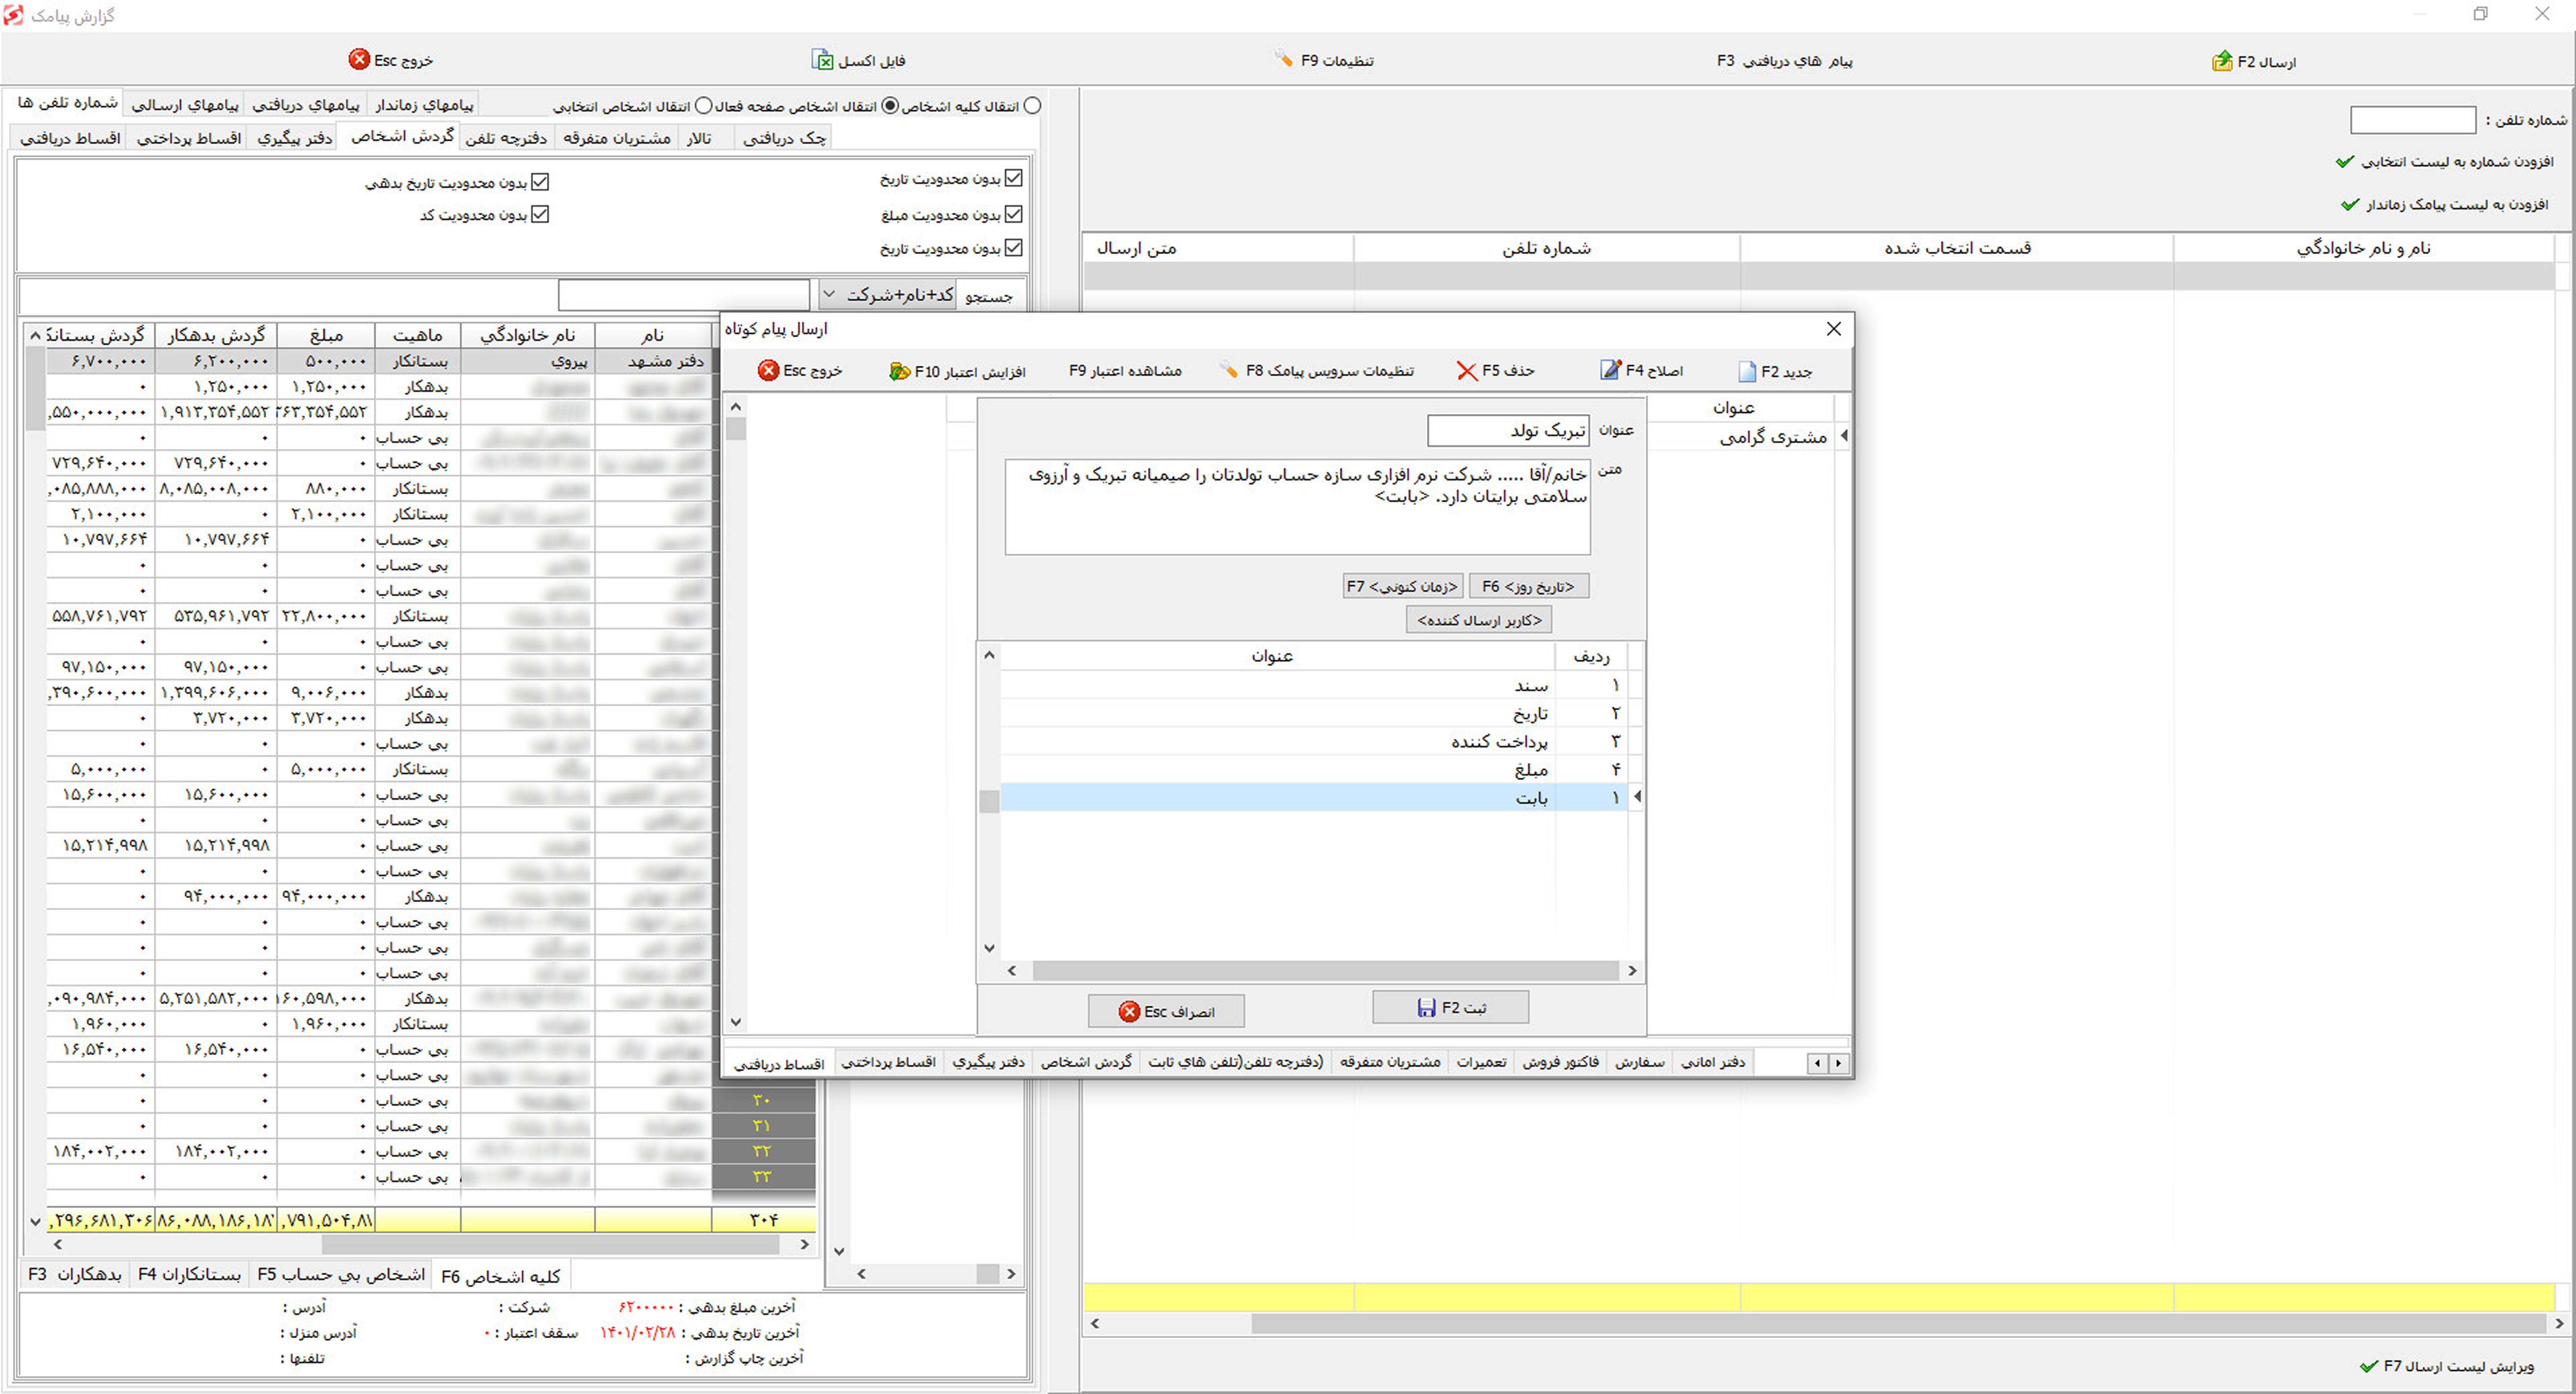The image size is (2576, 1394).
Task: Click the app logo in title bar
Action: click(x=13, y=15)
